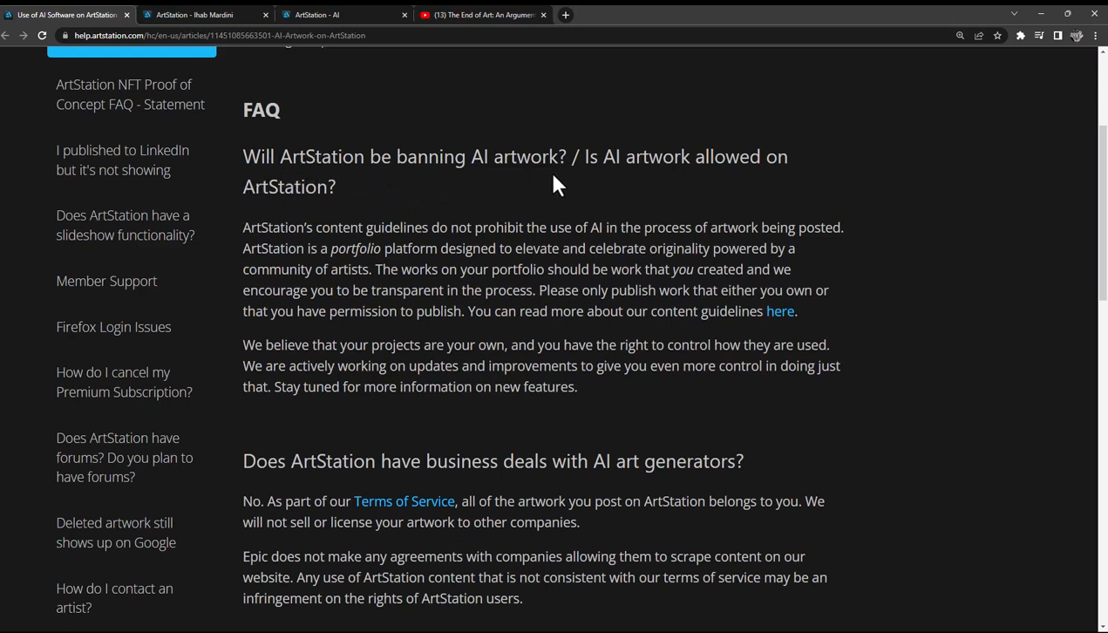Open 'How do I cancel my Premium Subscription?' article
Screen dimensions: 1108x633
tap(124, 382)
